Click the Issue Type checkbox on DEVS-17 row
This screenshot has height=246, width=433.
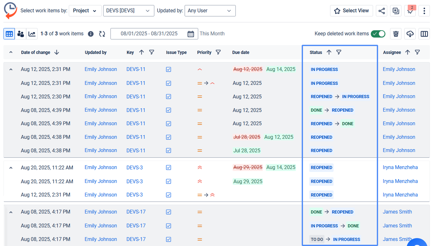click(169, 212)
